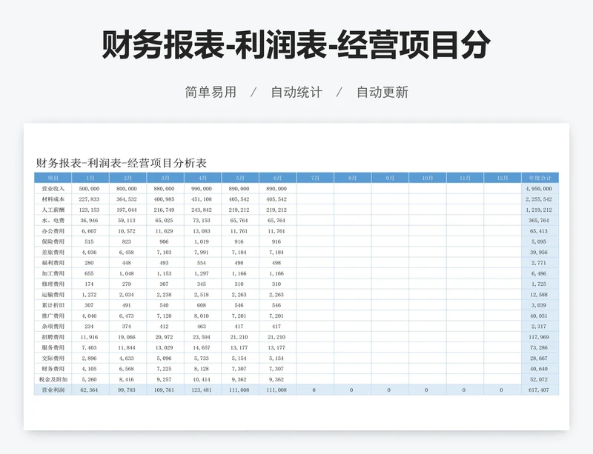
Task: Click the 财务费用 row label
Action: (53, 369)
